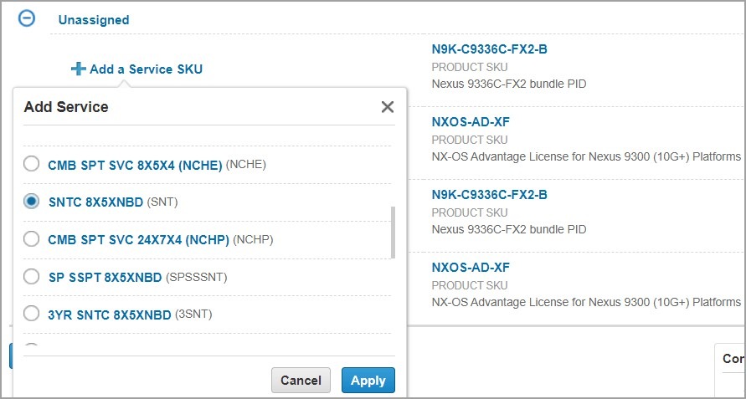Select 3YR SNTC 8X5XNBD (3SNT) option
Viewport: 746px width, 399px height.
click(31, 315)
